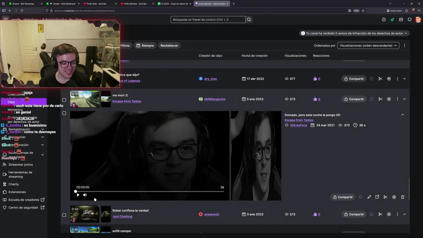Play the expanded clip video
The width and height of the screenshot is (423, 238).
point(78,195)
